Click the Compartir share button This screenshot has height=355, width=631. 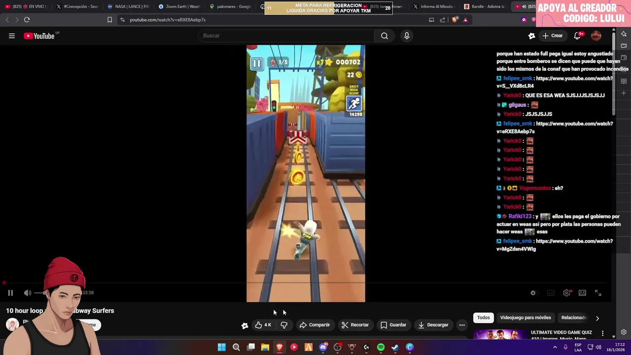coord(315,325)
